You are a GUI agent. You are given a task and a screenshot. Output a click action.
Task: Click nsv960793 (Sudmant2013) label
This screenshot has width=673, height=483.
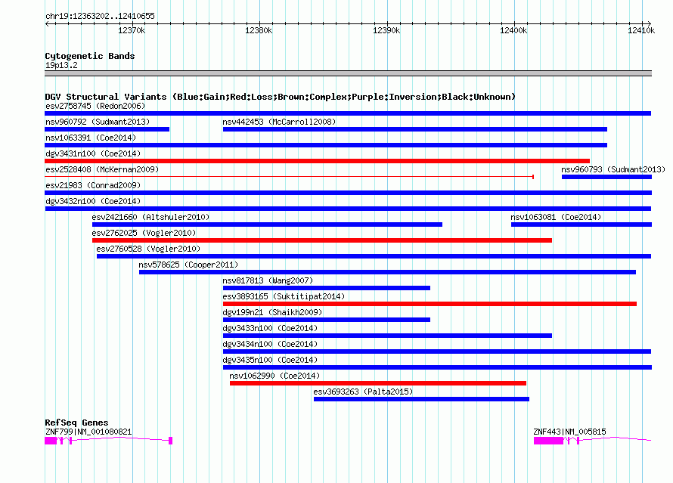613,169
